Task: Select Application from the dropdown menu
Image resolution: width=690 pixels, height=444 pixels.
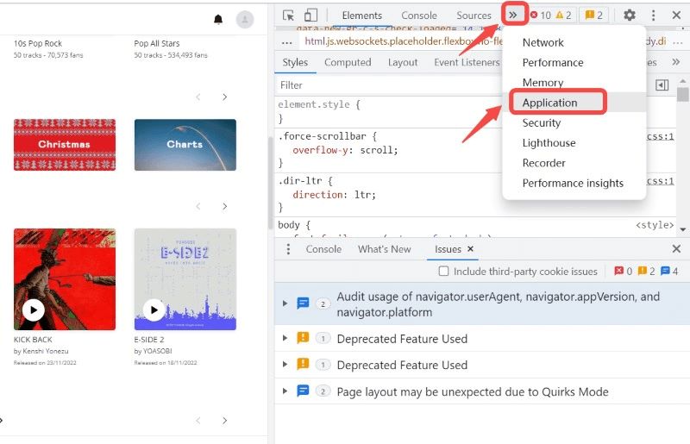Action: tap(549, 103)
